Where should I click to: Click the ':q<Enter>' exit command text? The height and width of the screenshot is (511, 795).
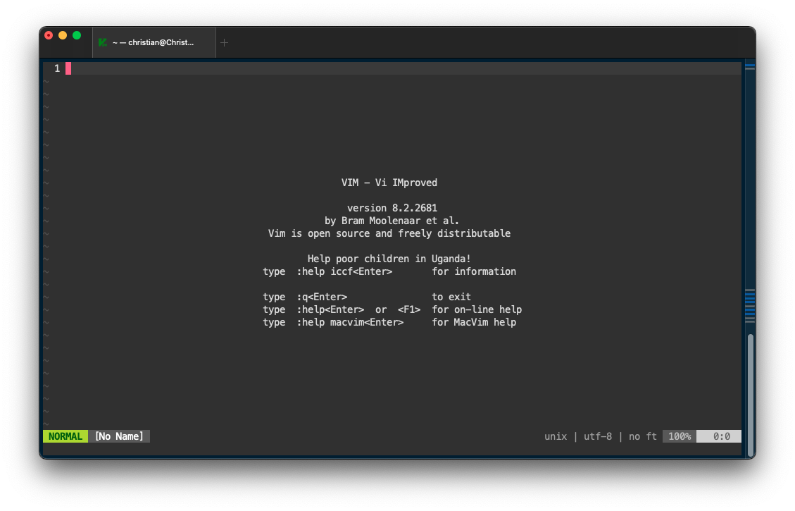click(x=322, y=297)
